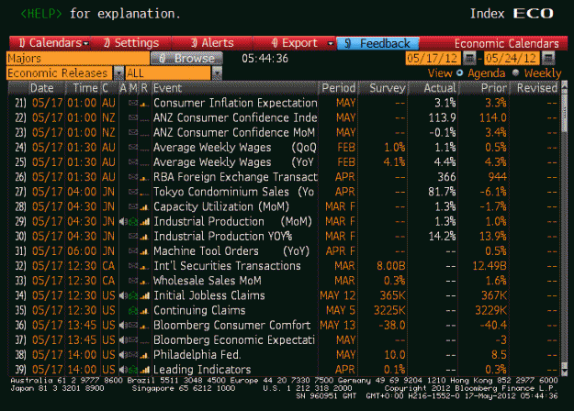The width and height of the screenshot is (574, 411).
Task: Sort by the Prior column header
Action: [484, 88]
